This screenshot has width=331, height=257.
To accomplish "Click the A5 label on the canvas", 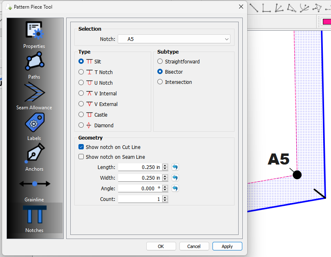I will click(x=278, y=159).
